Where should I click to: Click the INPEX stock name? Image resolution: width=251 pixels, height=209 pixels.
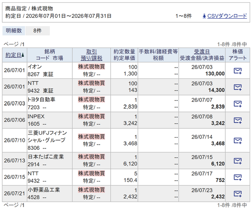pos(36,116)
